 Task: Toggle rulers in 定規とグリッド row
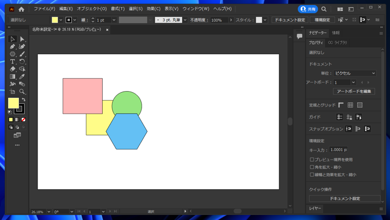[341, 105]
